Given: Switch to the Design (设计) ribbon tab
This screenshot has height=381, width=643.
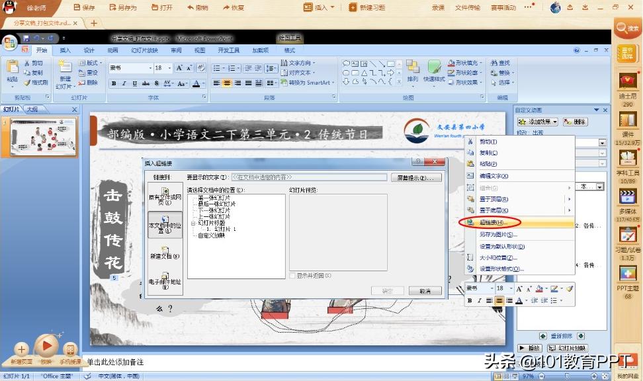Looking at the screenshot, I should (89, 50).
